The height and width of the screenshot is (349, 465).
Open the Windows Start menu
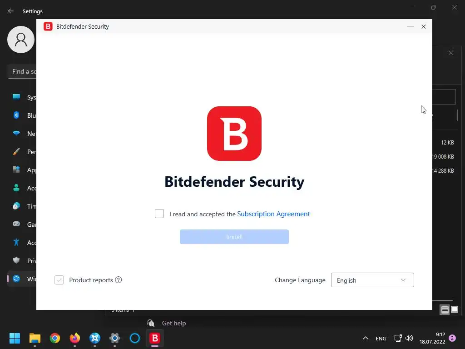point(15,338)
